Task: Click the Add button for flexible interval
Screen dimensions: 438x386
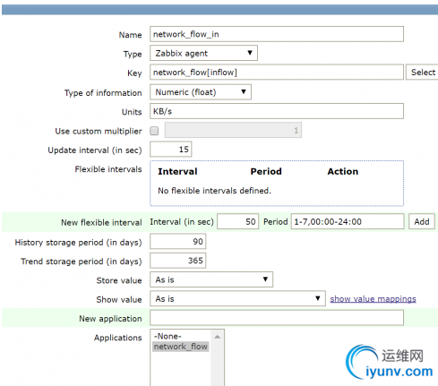Action: coord(422,221)
